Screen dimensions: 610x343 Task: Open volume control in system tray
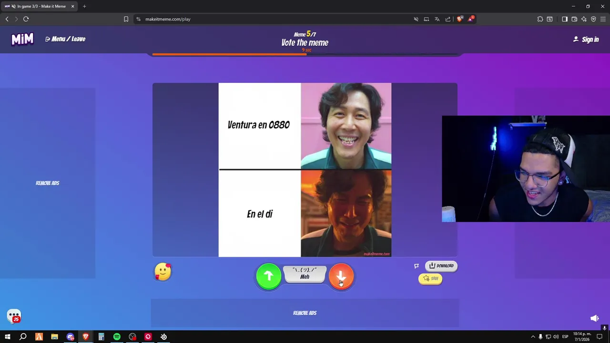[x=556, y=337]
